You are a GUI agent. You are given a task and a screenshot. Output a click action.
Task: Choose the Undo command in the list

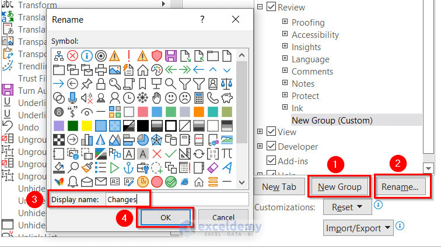click(29, 127)
